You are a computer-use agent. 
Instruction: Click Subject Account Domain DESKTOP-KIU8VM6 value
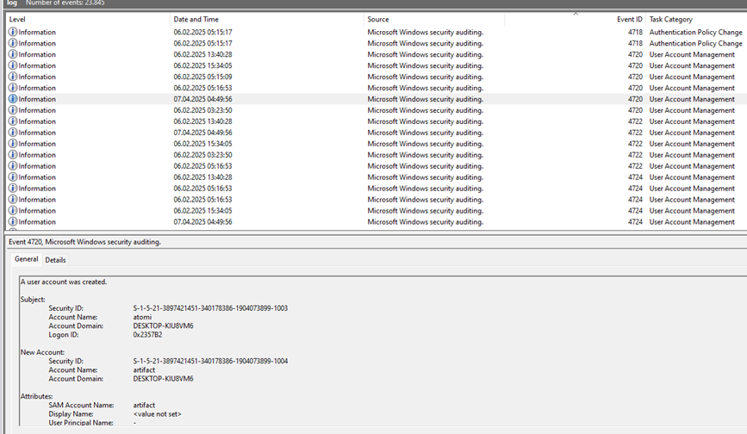click(164, 326)
